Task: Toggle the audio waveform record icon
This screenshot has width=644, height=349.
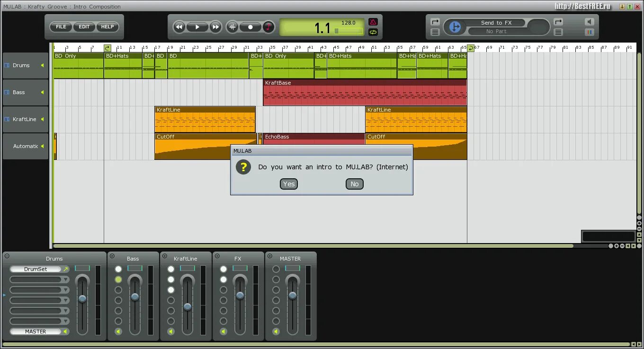Action: (x=232, y=27)
